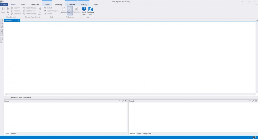Switch to the Watch tab
Screen dimensions: 258x139
coord(13,134)
